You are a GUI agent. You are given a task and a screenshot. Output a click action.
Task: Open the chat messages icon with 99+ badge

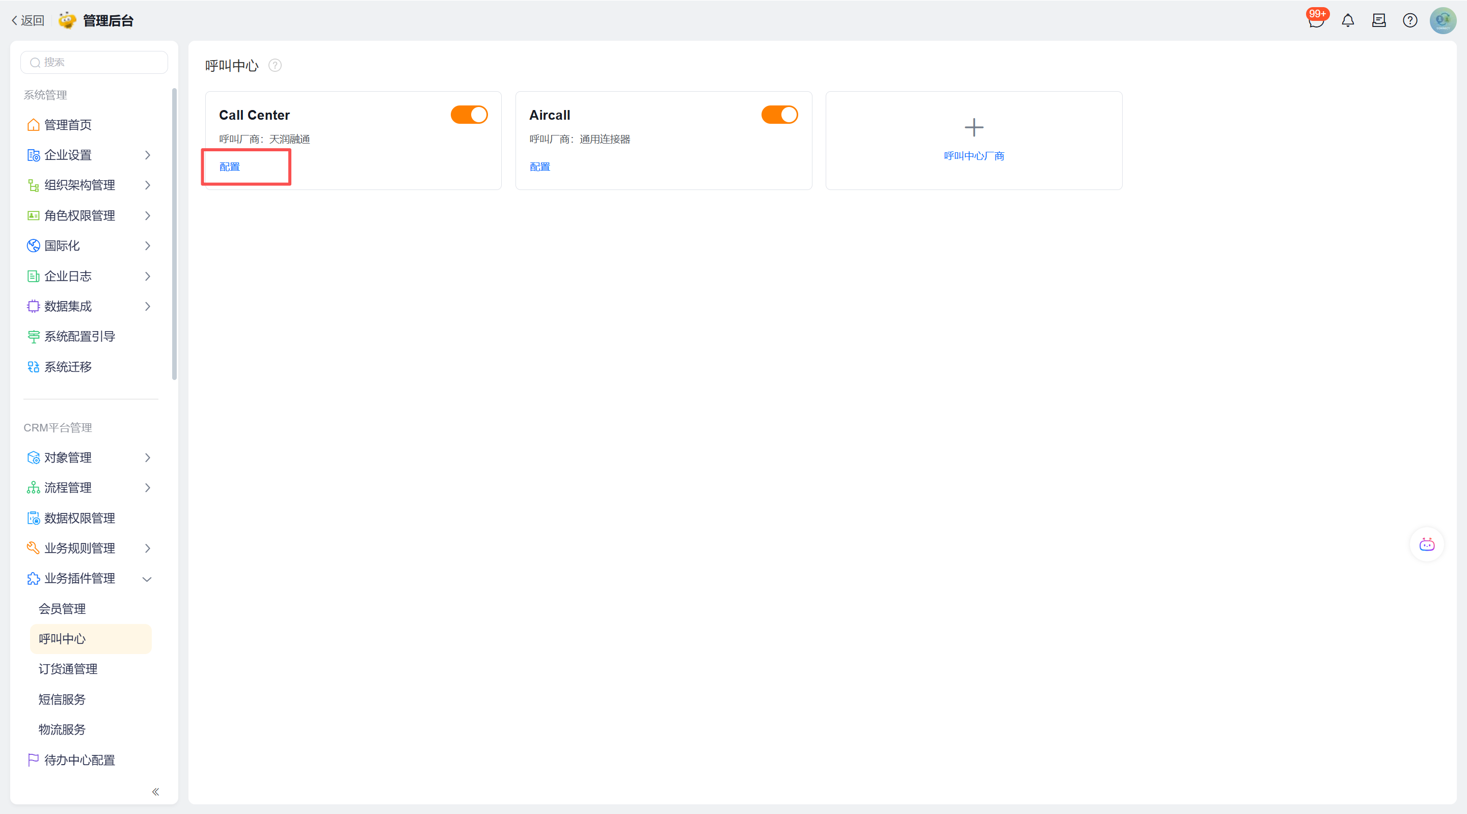click(1316, 21)
